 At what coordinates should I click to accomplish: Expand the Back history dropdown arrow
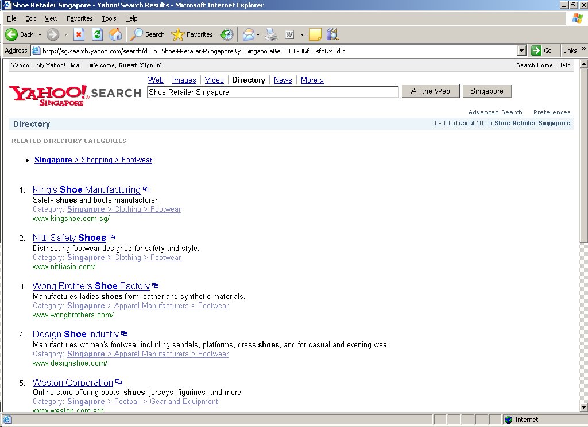(x=39, y=34)
